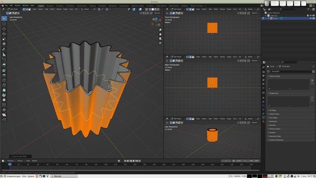316x178 pixels.
Task: Open the Material properties tab
Action: coord(263,122)
